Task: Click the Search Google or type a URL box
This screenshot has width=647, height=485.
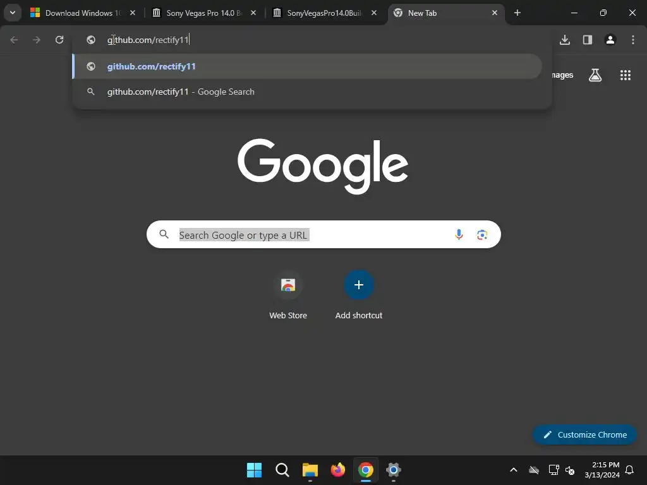Action: point(323,234)
